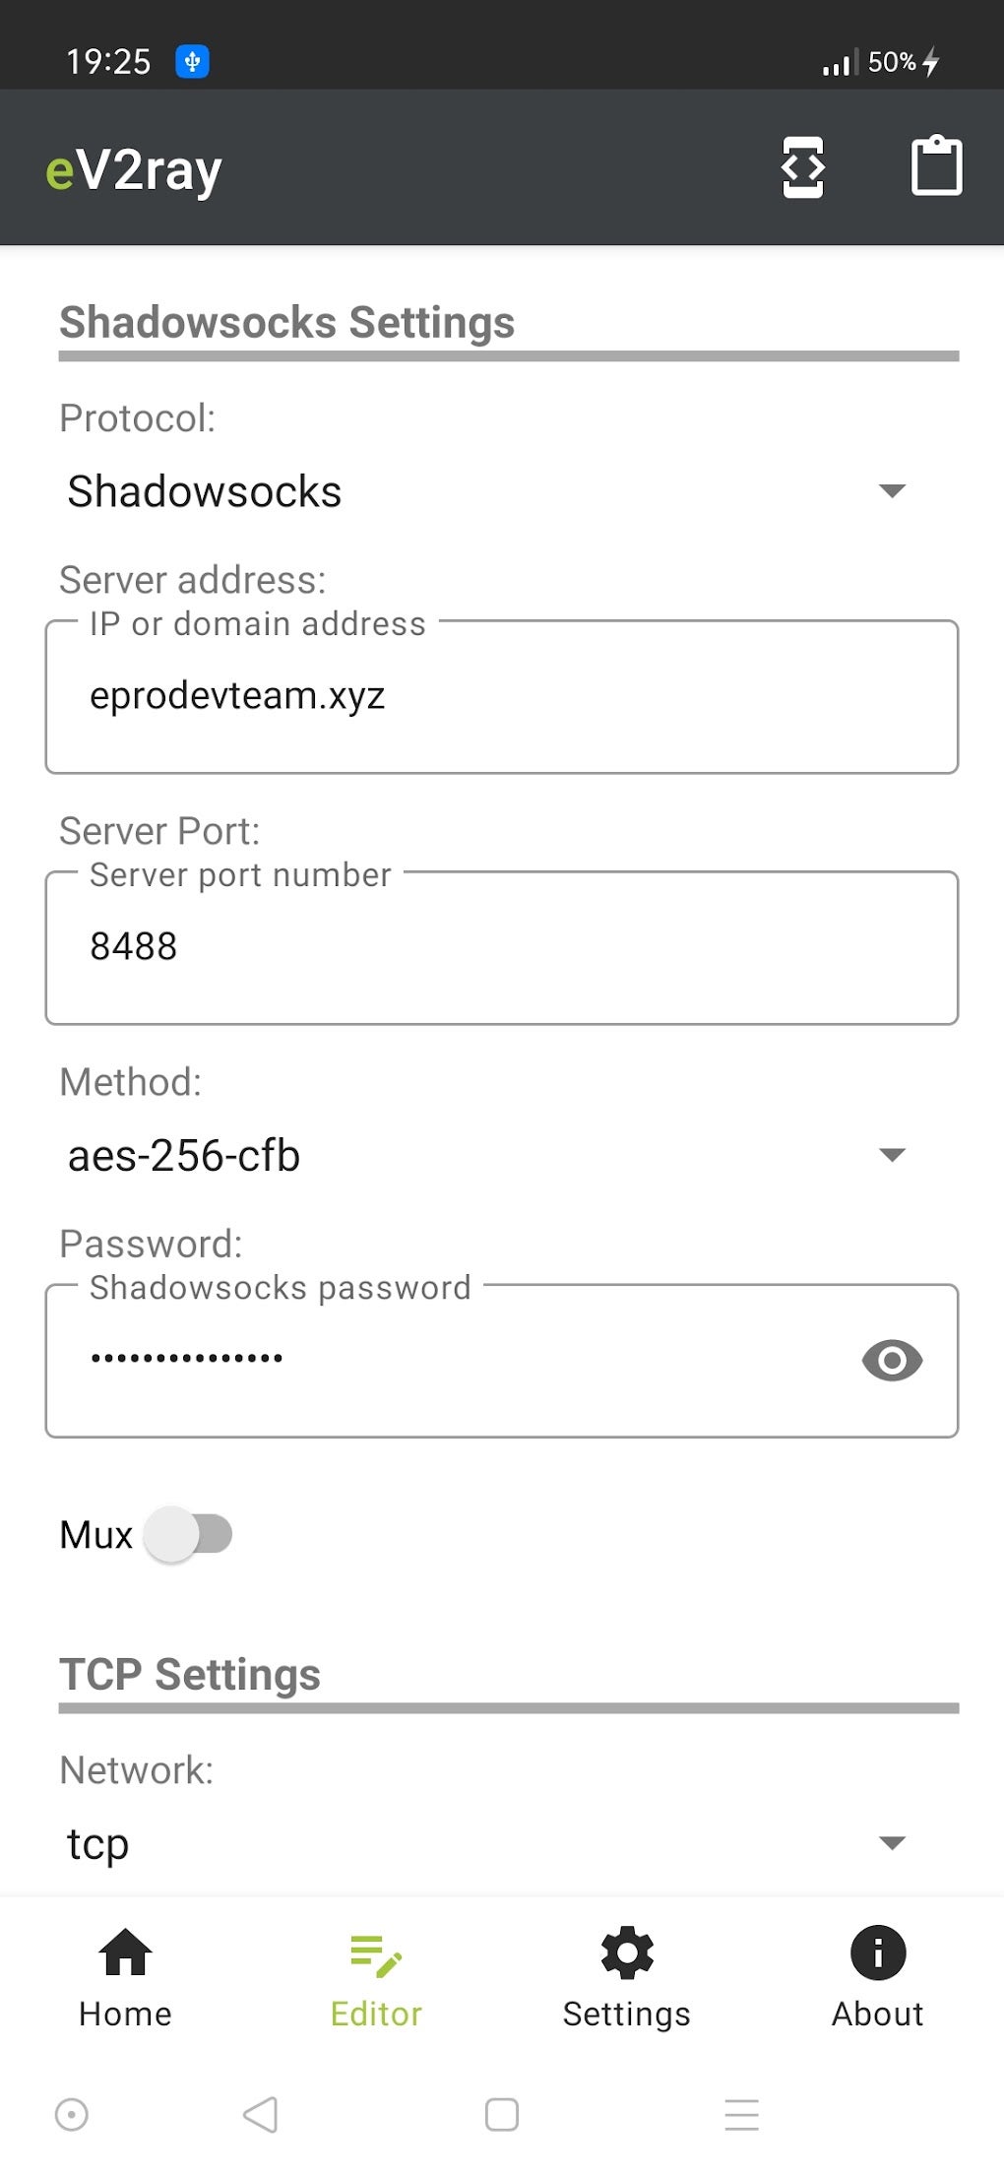Toggle the Mux switch

189,1534
